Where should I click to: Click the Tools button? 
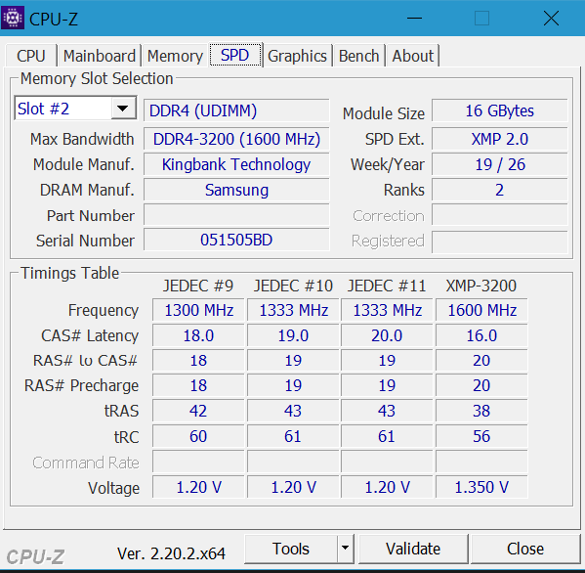(291, 549)
